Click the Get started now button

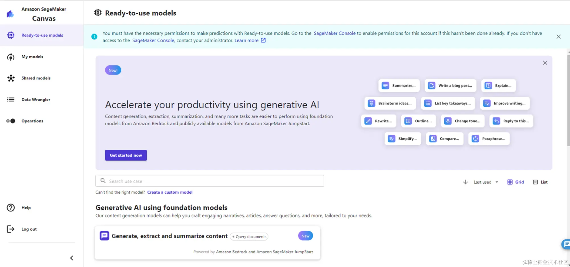[x=126, y=155]
